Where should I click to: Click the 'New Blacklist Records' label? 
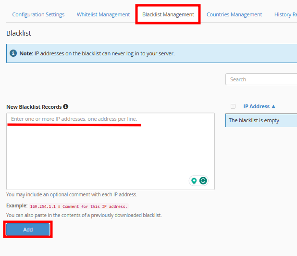tap(34, 107)
